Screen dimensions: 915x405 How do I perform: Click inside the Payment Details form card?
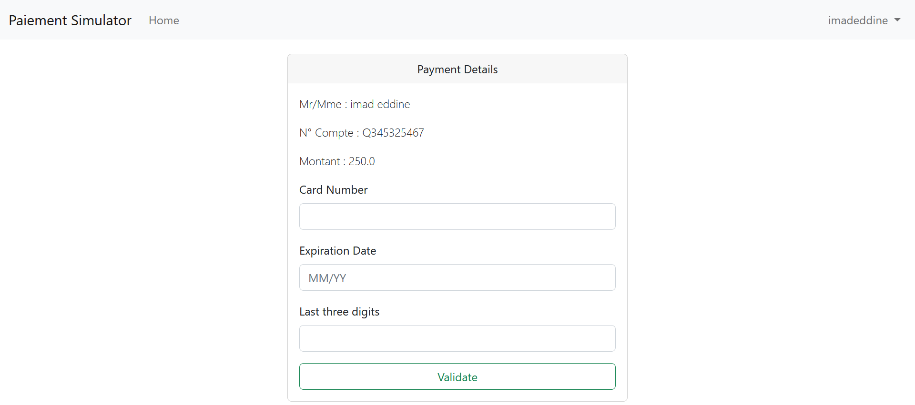457,238
